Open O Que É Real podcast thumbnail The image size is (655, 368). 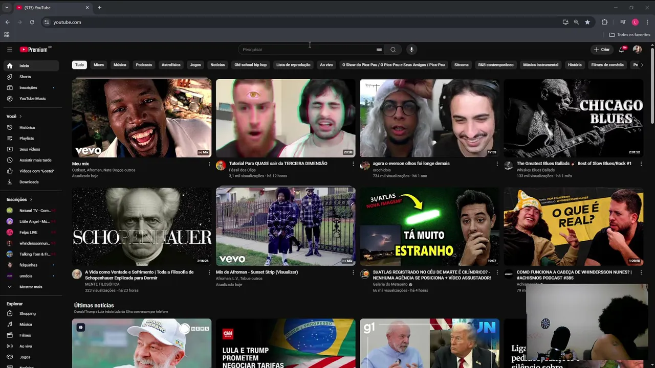[x=574, y=226]
